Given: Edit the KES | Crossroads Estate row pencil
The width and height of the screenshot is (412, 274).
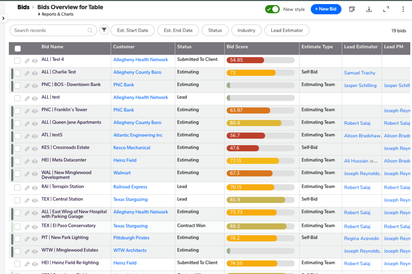Looking at the screenshot, I should (x=27, y=149).
